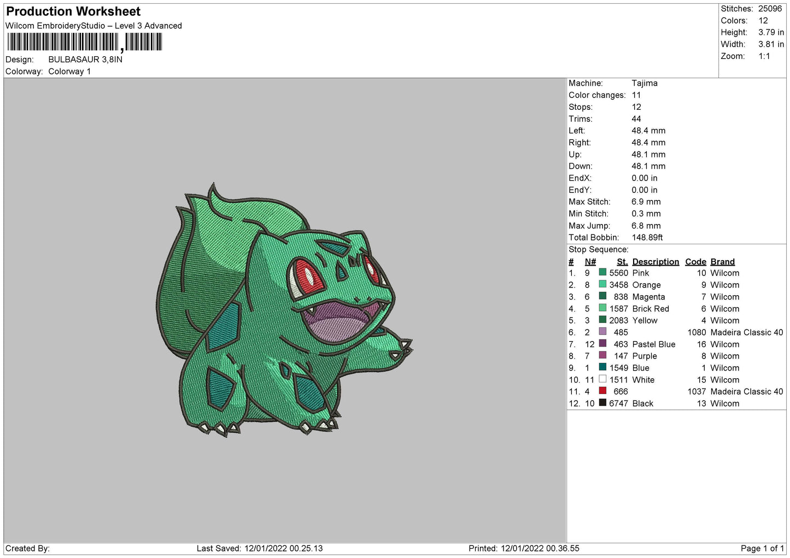Click the Colors value in the top summary
This screenshot has height=558, width=790.
click(x=763, y=21)
